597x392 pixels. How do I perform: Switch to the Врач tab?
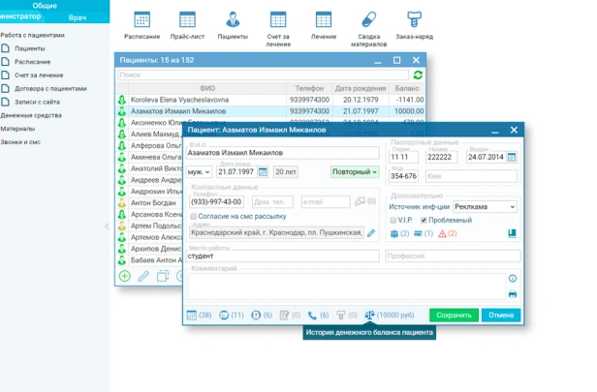(79, 17)
